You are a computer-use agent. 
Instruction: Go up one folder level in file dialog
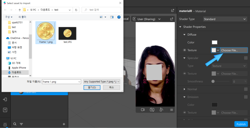[x=20, y=10]
